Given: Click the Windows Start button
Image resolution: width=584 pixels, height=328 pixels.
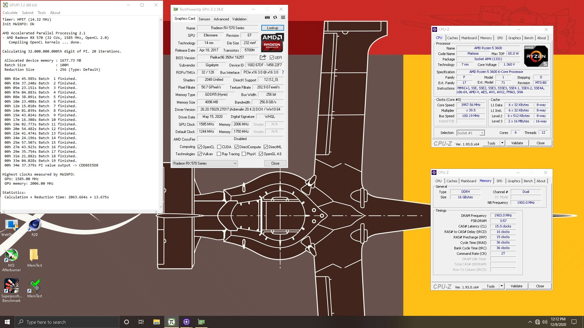Looking at the screenshot, I should pos(7,322).
